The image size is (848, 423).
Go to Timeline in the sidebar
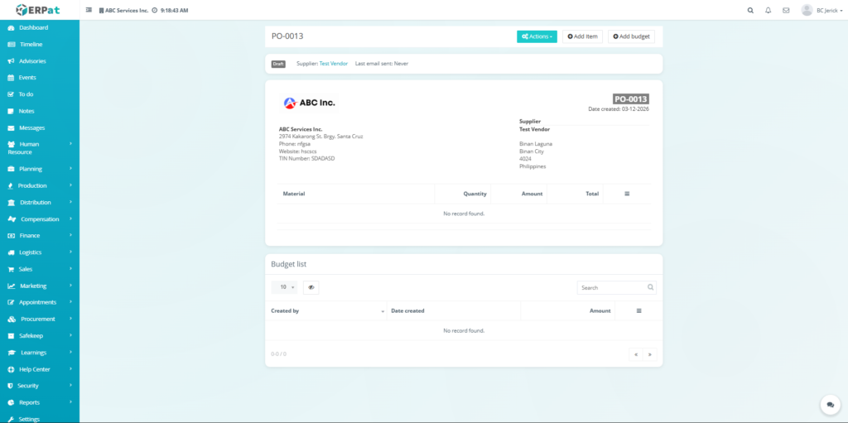tap(31, 44)
